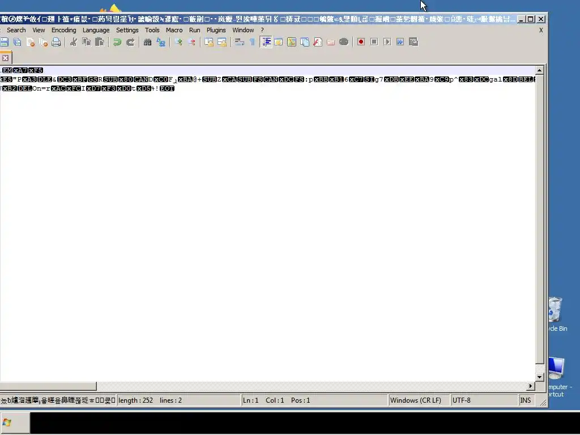This screenshot has width=580, height=435.
Task: Click the 'length : 252' status bar entry
Action: 135,400
